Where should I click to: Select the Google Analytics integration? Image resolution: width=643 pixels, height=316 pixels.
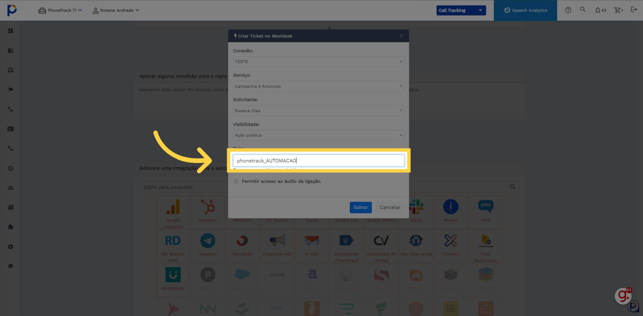coord(173,213)
